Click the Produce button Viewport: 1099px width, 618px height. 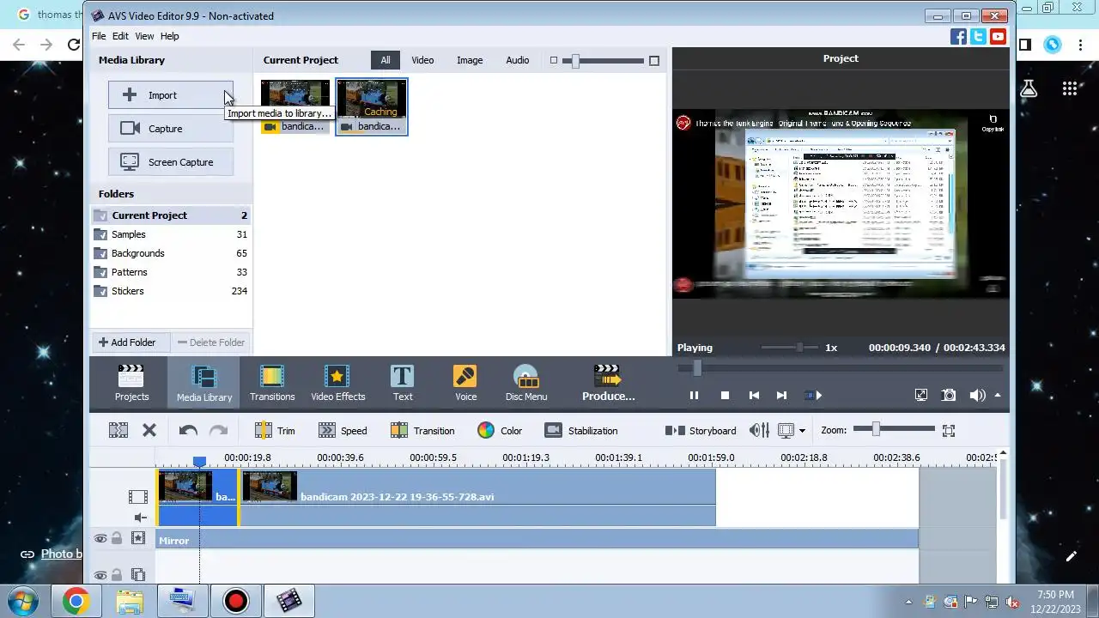point(608,383)
